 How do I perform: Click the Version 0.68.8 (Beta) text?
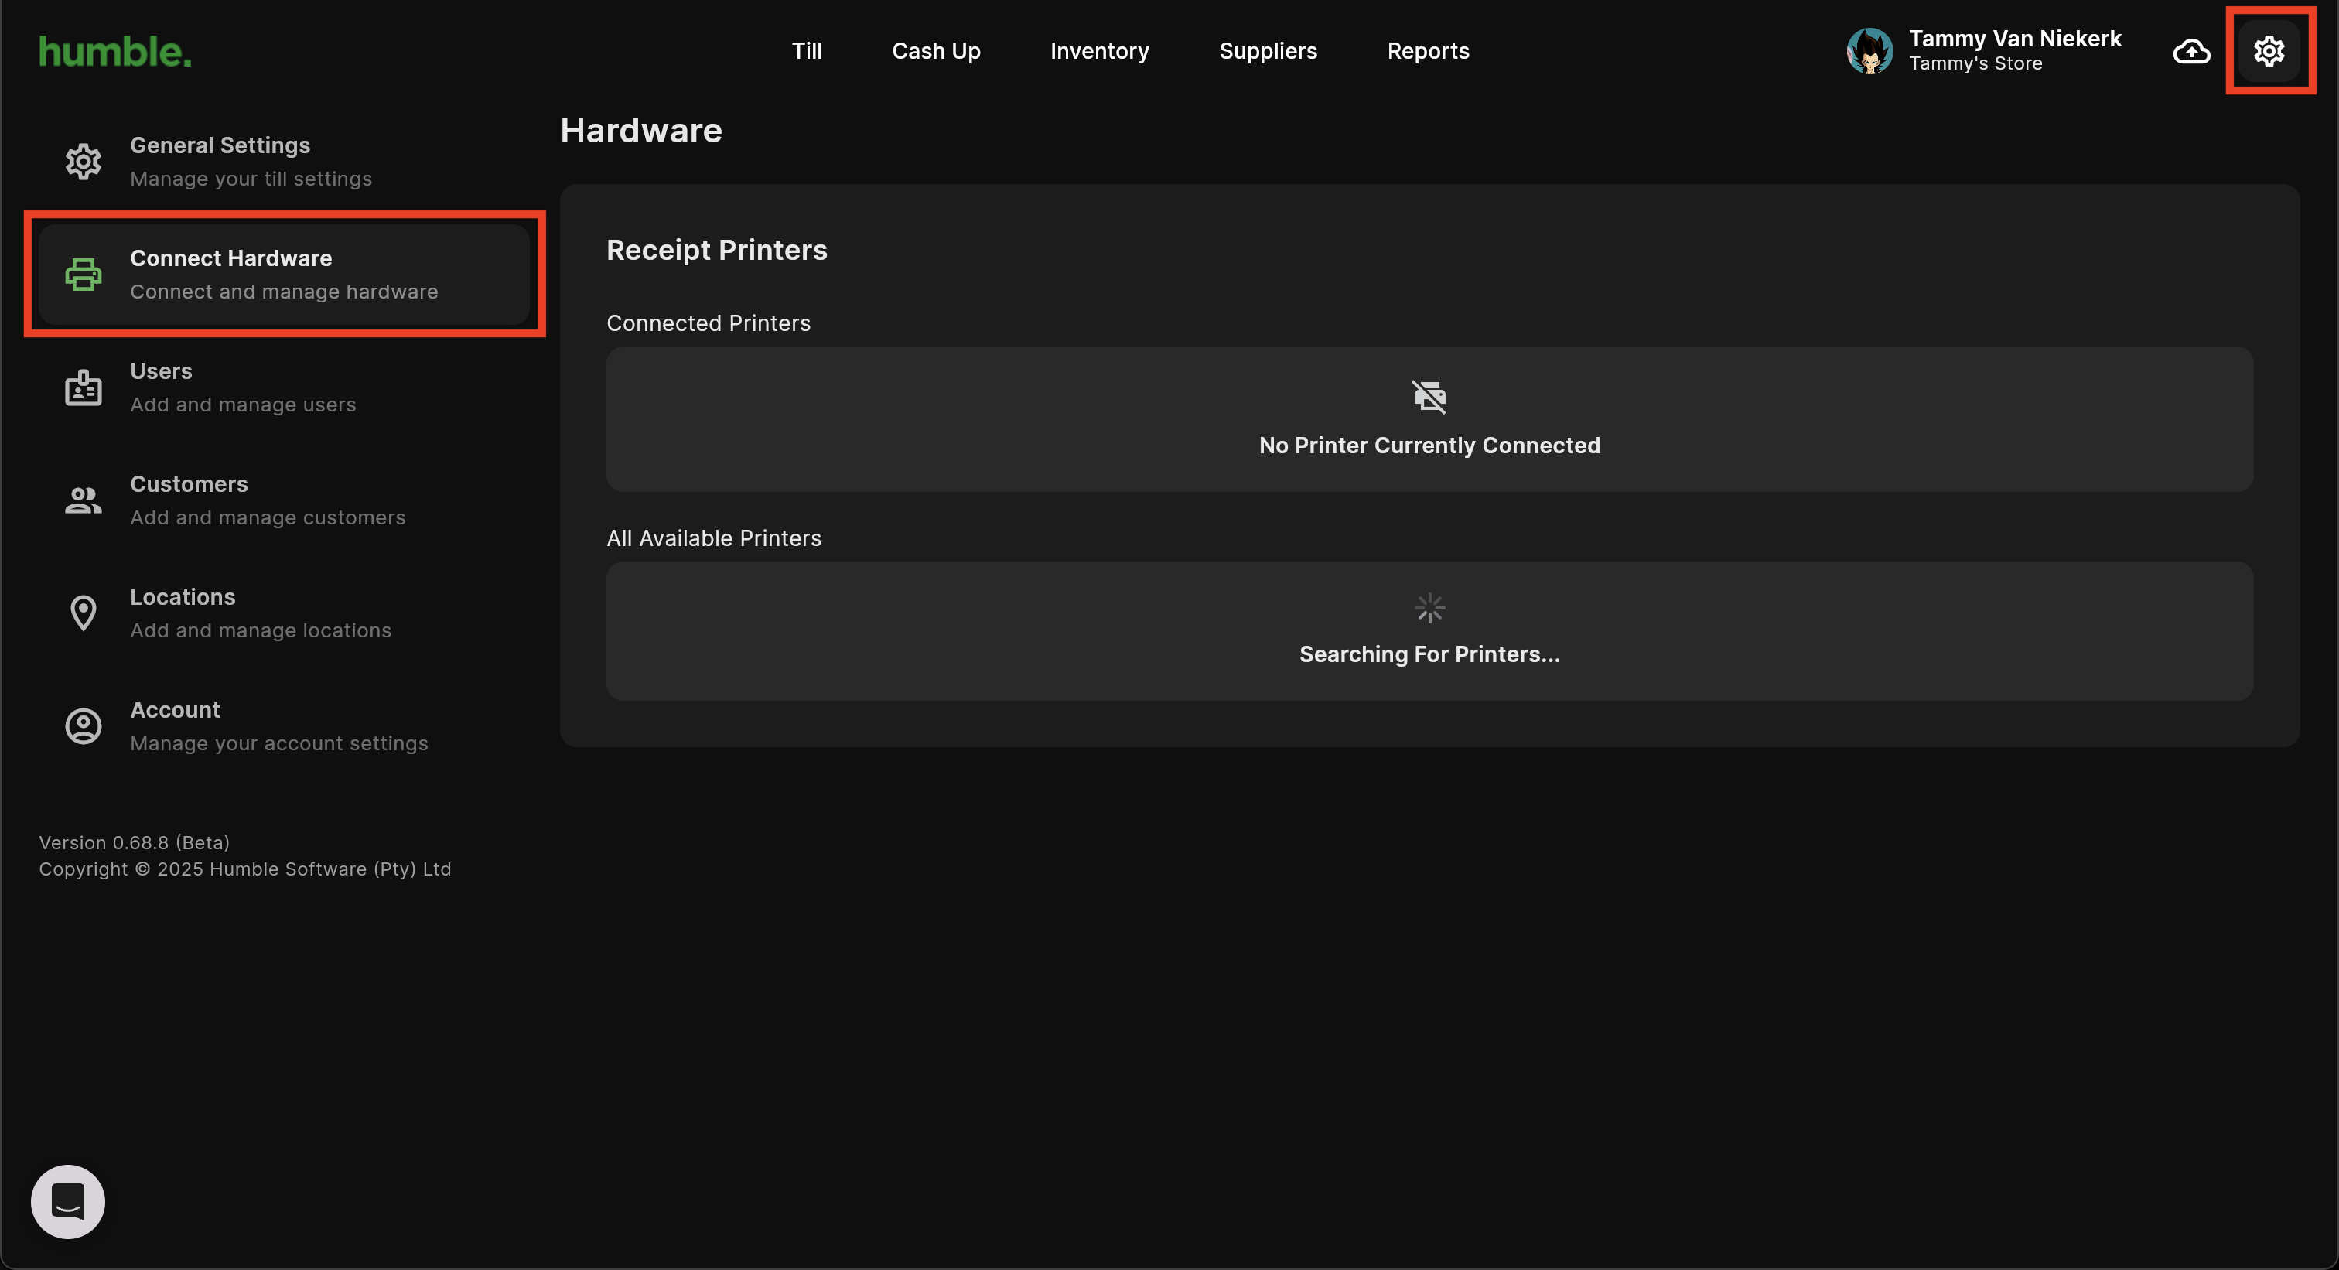135,842
